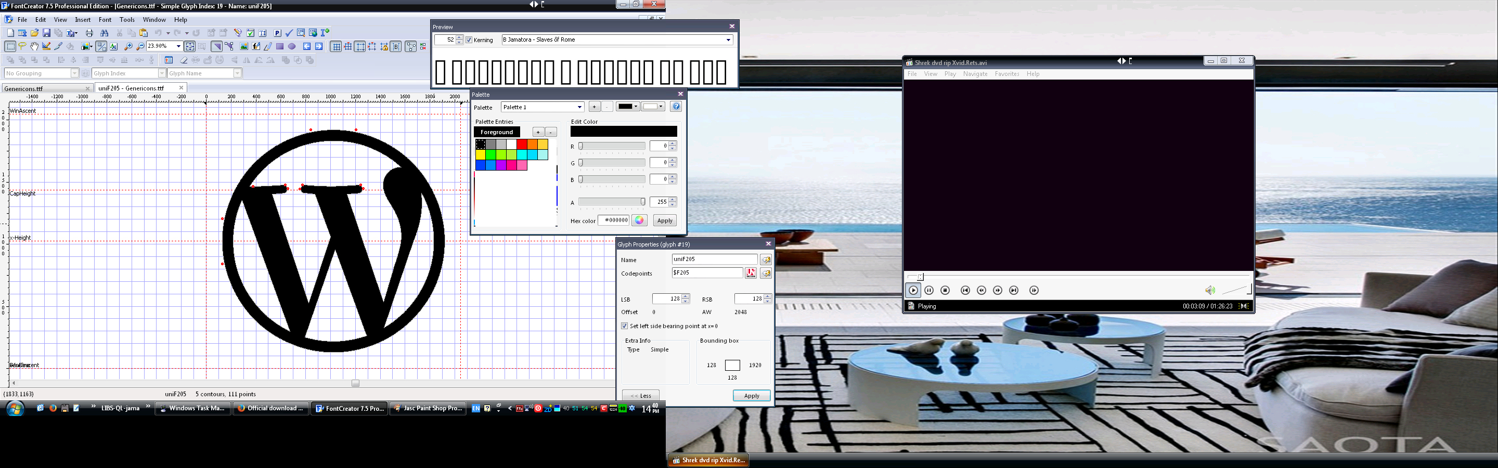Select the Knife tool
Image resolution: width=1498 pixels, height=468 pixels.
point(58,46)
